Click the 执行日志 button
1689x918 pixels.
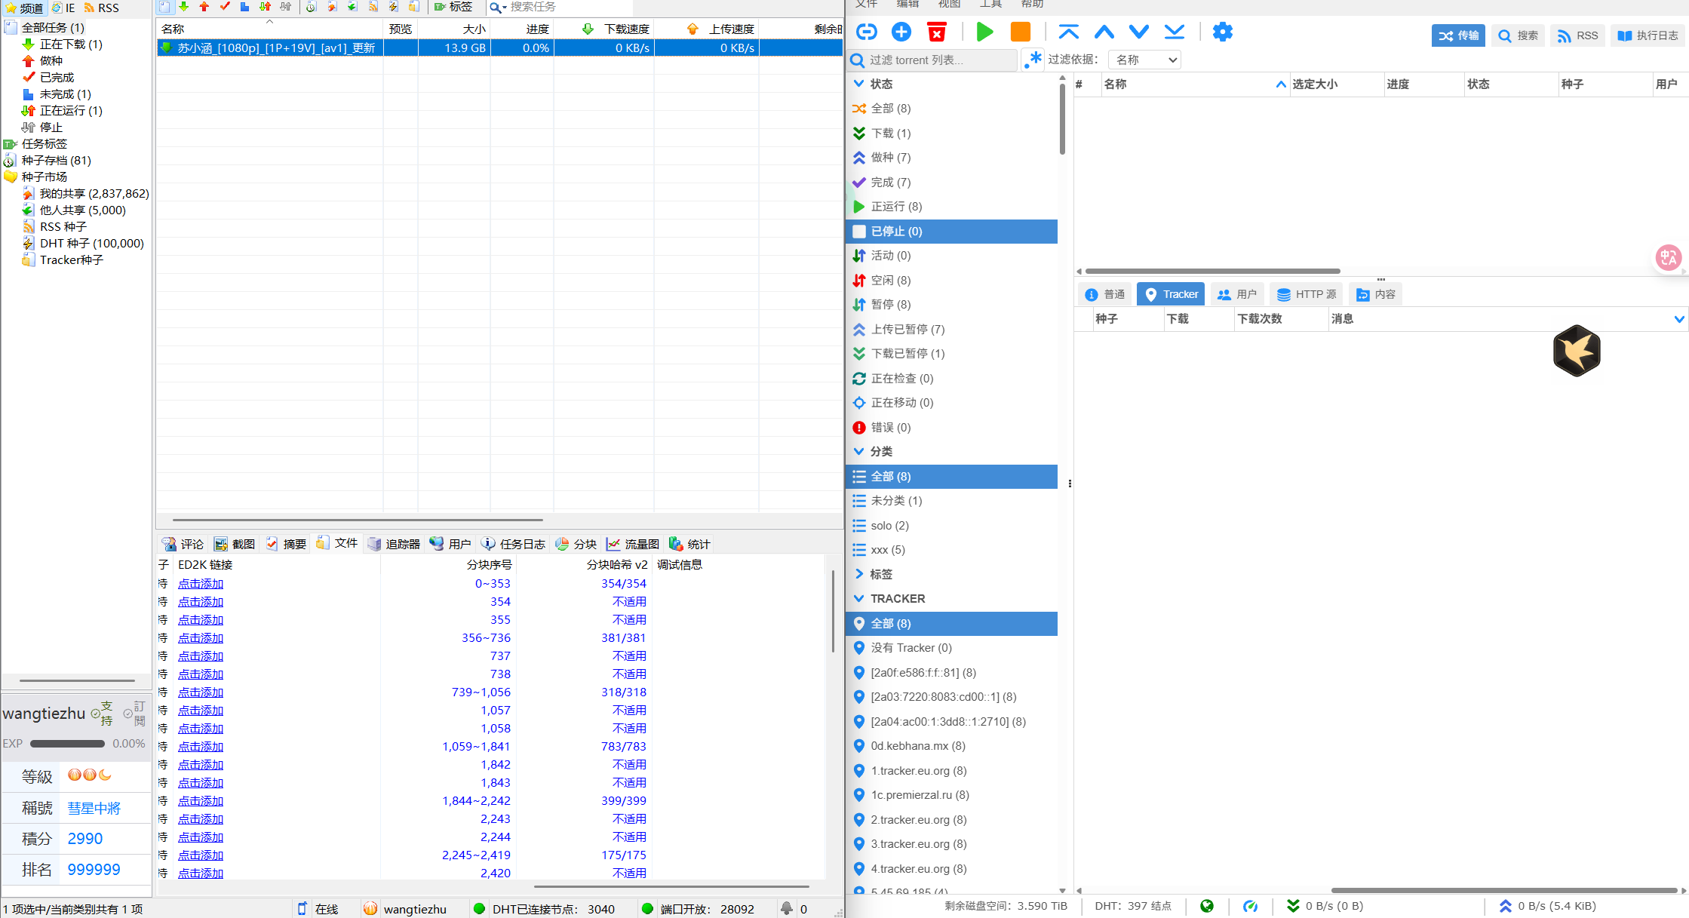tap(1648, 35)
